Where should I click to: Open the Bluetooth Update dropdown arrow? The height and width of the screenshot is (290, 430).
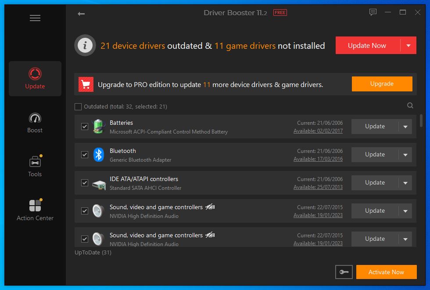pos(405,155)
